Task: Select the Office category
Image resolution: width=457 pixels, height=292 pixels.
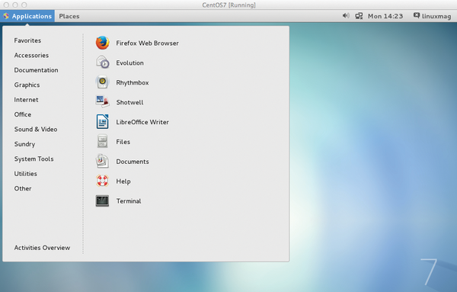Action: (23, 114)
